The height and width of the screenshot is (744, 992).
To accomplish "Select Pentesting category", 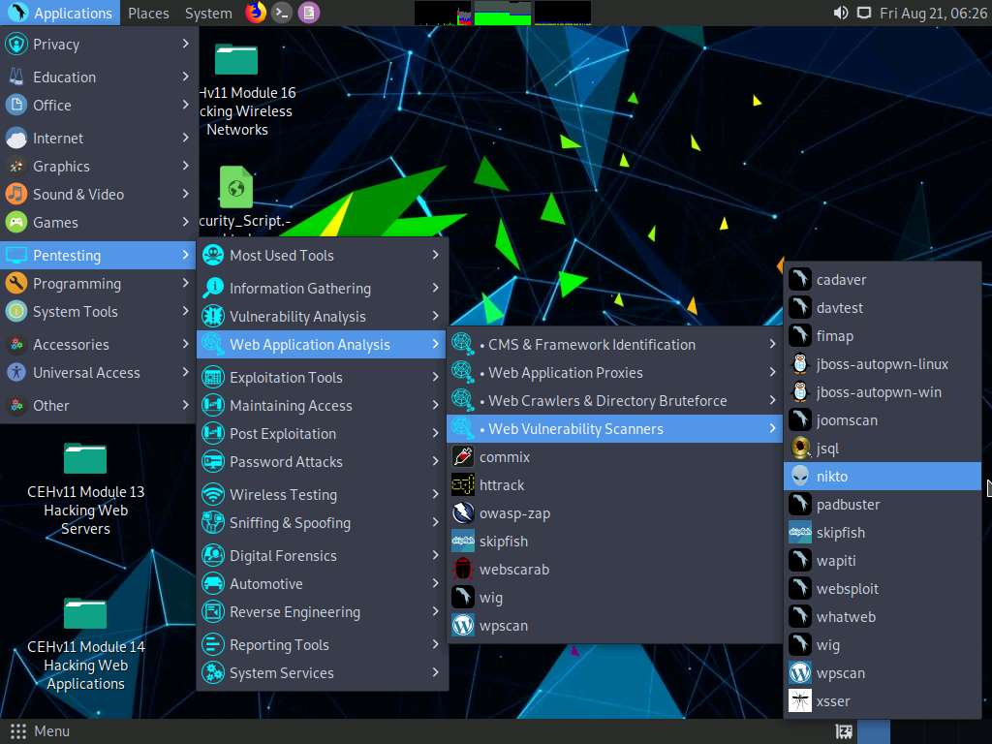I will (x=98, y=256).
